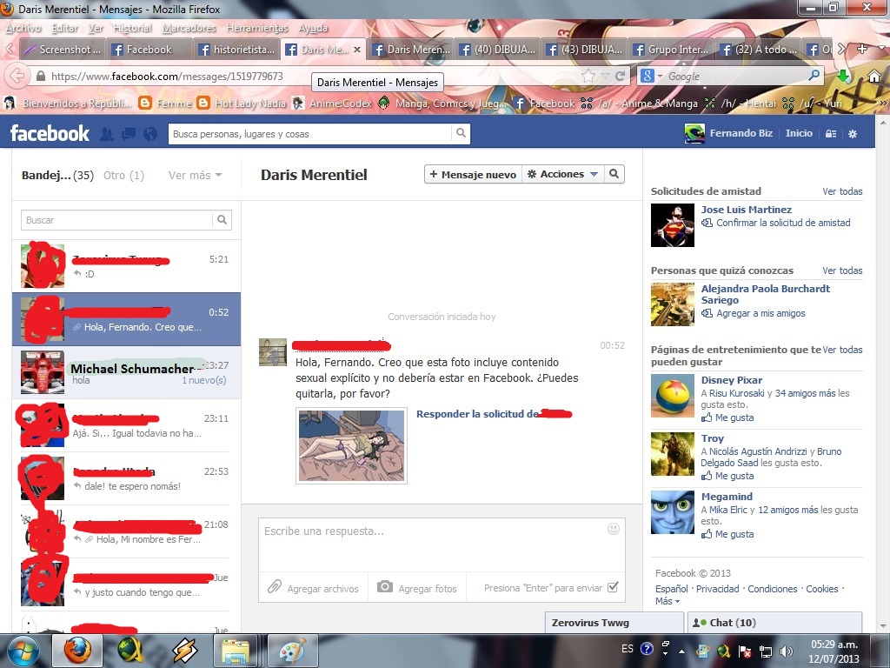Open new tab with plus button

tap(862, 50)
